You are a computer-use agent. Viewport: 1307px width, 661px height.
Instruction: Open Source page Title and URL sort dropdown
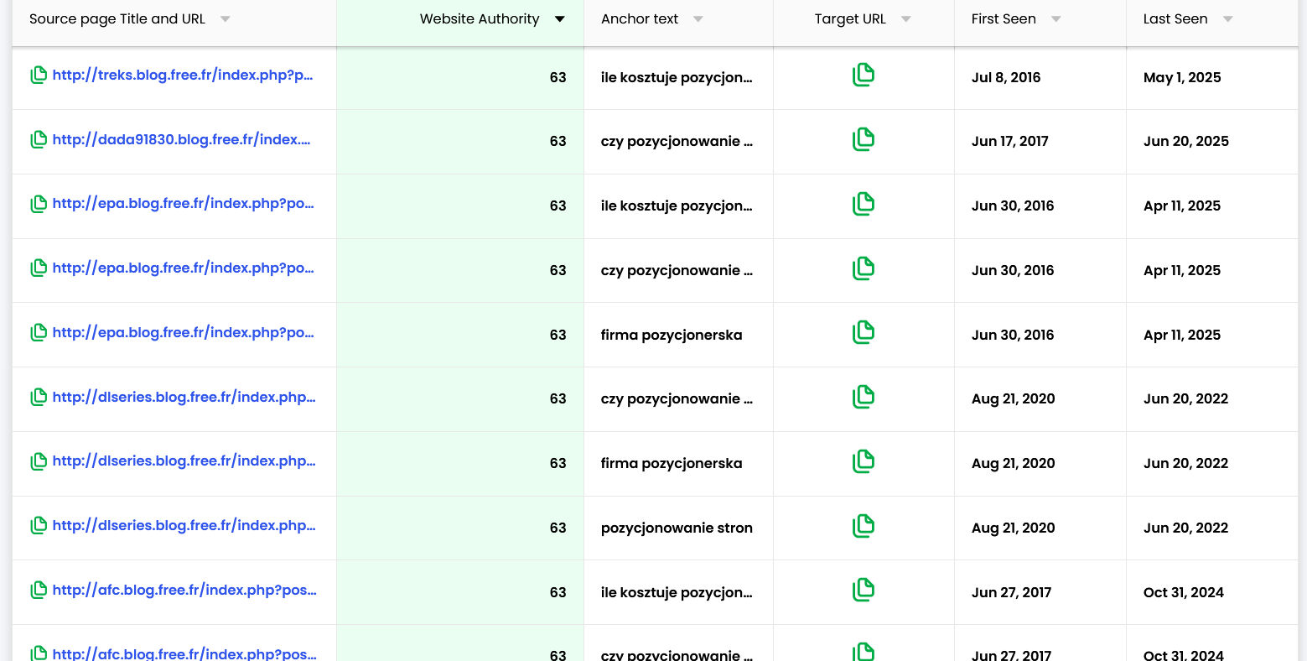point(225,19)
